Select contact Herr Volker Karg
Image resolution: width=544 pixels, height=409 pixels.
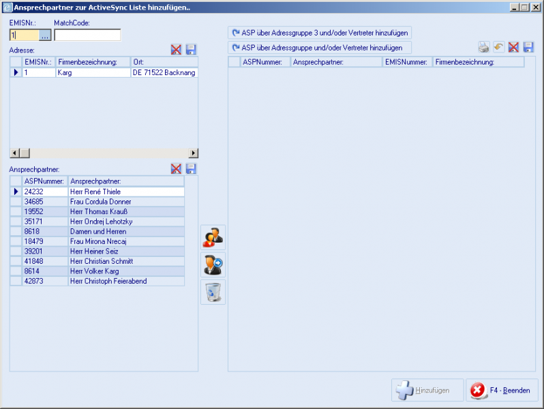pyautogui.click(x=126, y=271)
